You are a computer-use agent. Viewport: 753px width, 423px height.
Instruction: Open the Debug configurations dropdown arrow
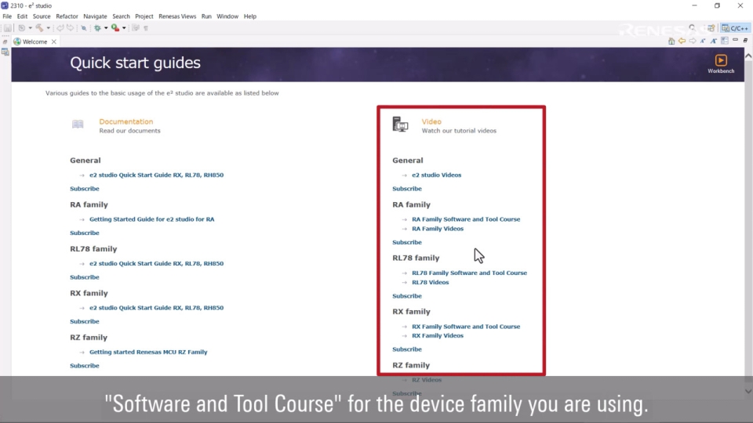tap(106, 28)
